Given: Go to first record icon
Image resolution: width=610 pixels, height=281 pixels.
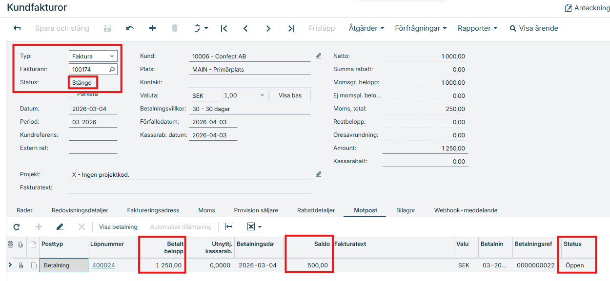Looking at the screenshot, I should (224, 28).
